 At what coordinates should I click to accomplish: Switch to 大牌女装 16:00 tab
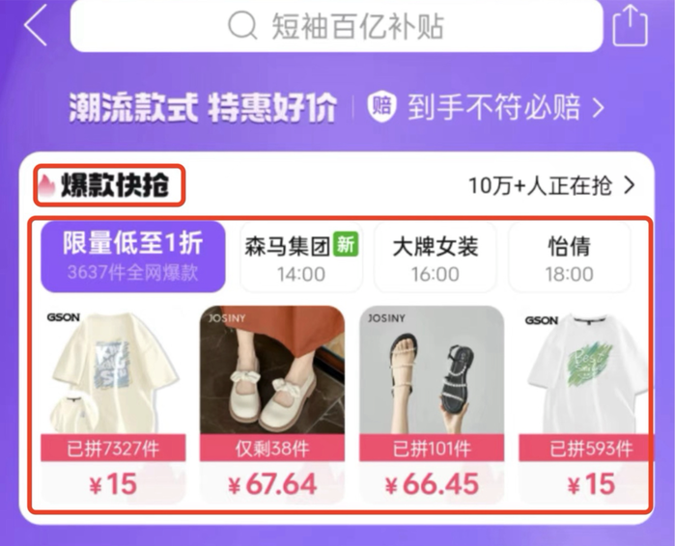[x=436, y=258]
